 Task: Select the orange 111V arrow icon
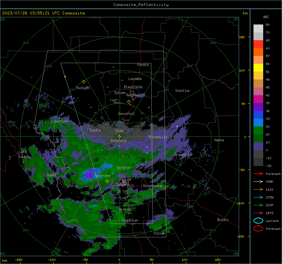coord(258,189)
